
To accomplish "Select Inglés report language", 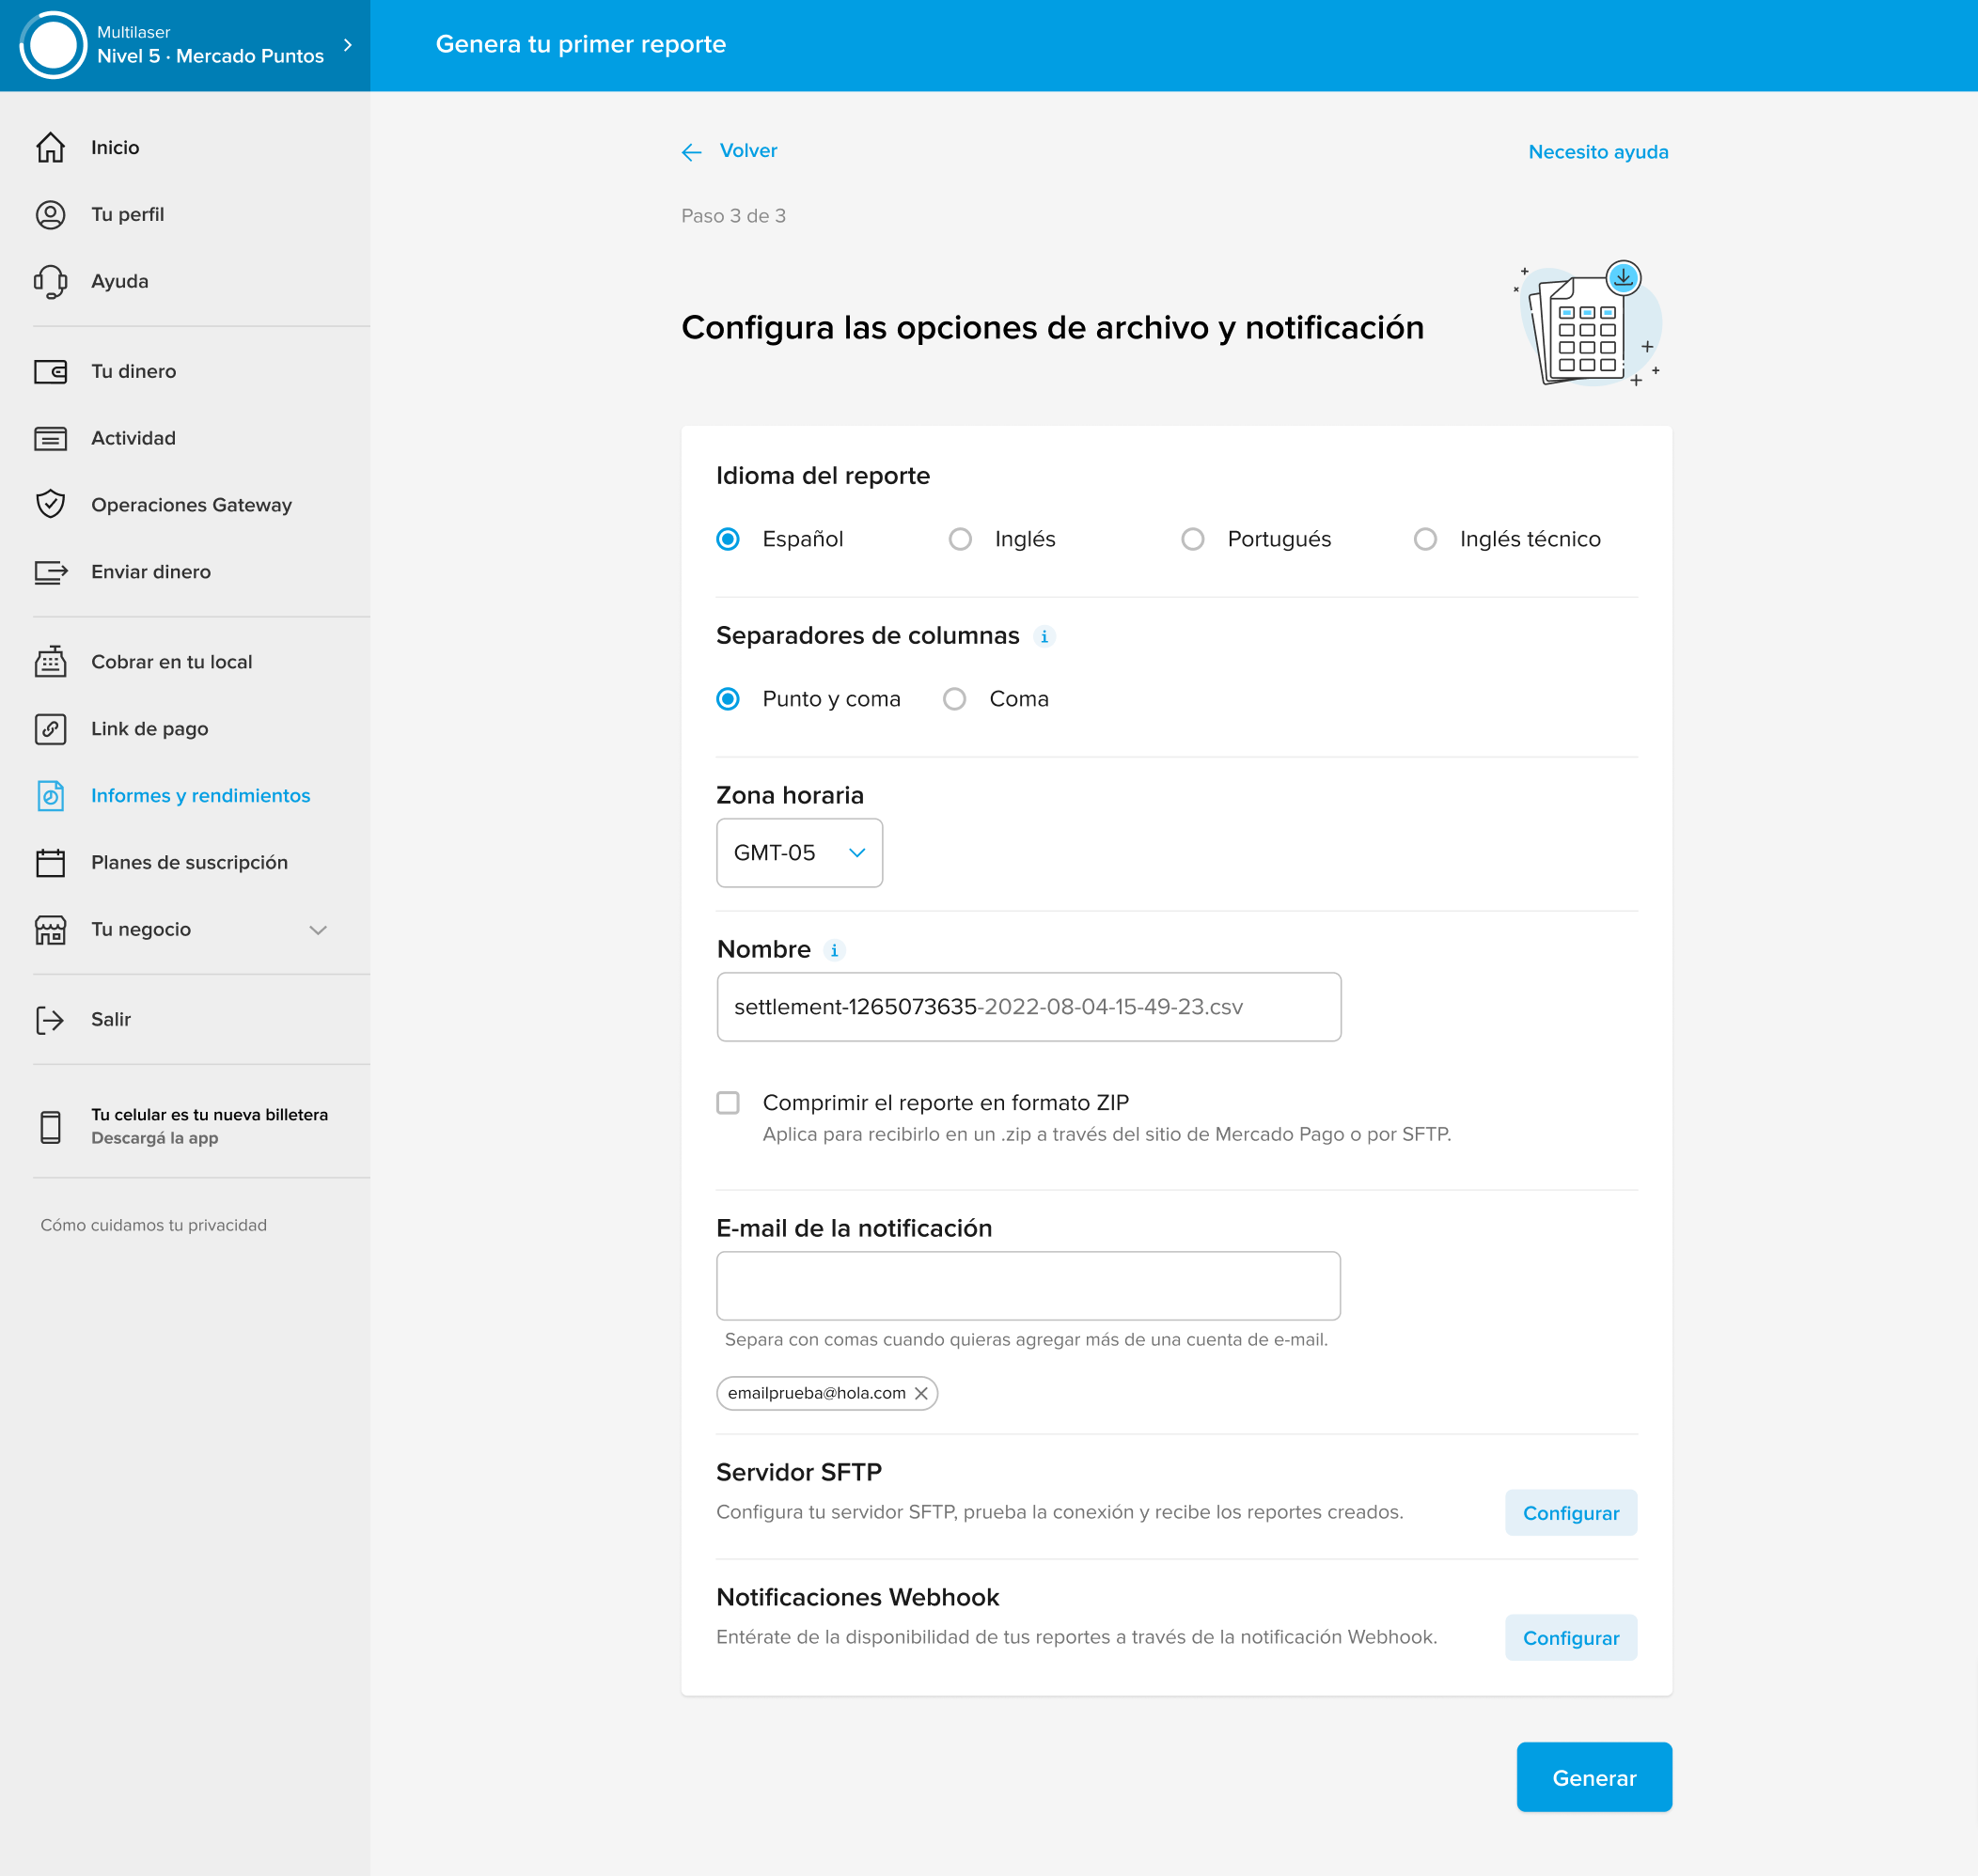I will click(960, 540).
